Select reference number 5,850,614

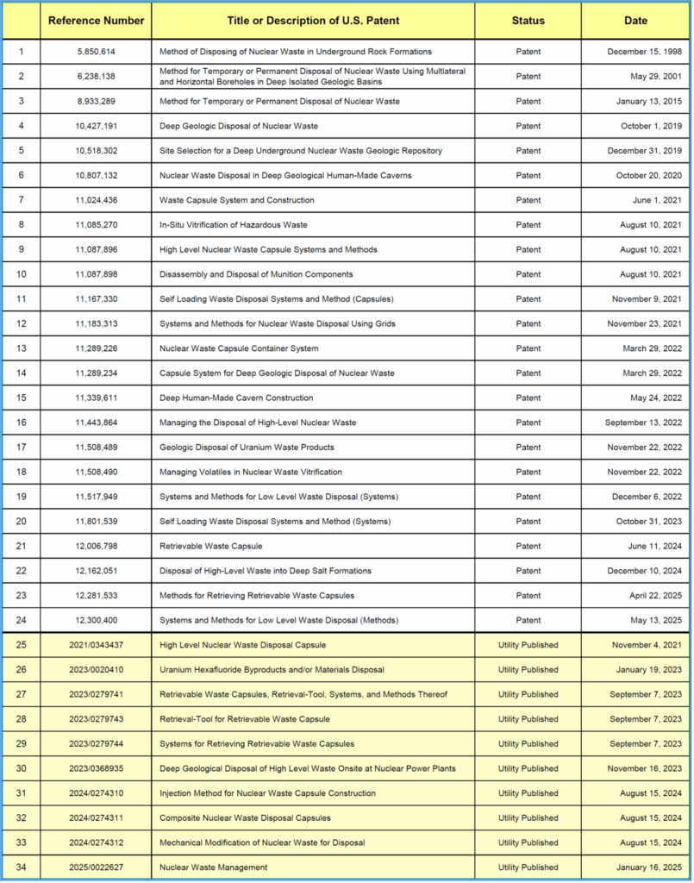[97, 52]
